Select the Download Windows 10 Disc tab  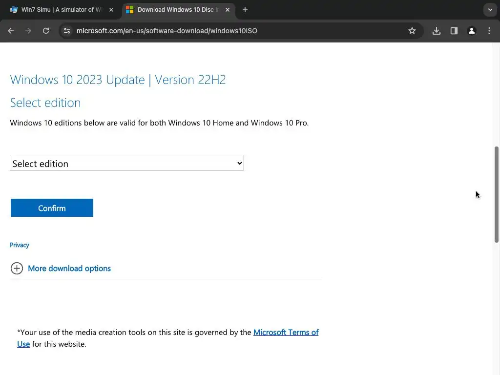point(179,10)
